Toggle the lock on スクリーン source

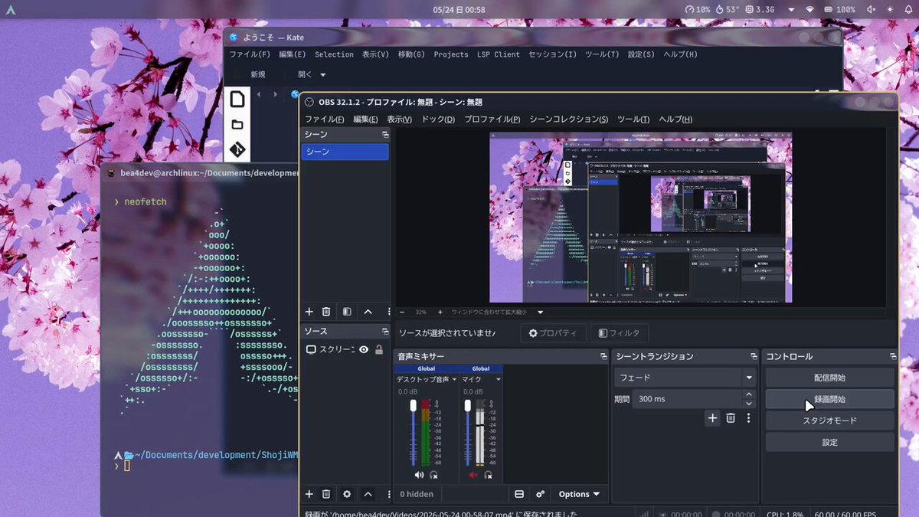pyautogui.click(x=379, y=349)
